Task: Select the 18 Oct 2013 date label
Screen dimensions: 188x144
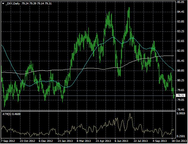Action: (177, 141)
